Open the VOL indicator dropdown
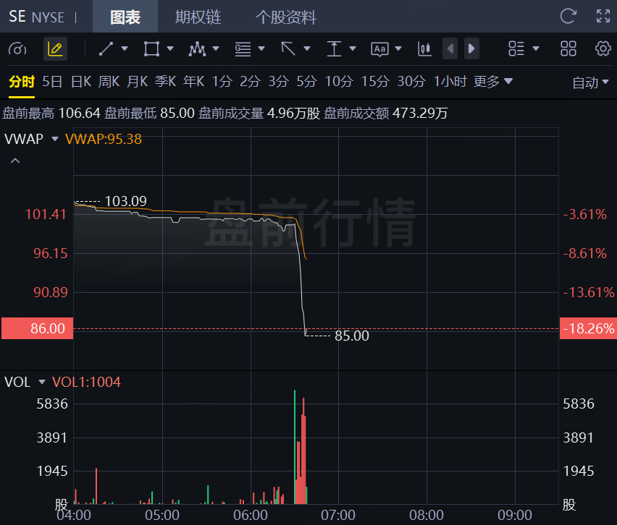 point(42,382)
